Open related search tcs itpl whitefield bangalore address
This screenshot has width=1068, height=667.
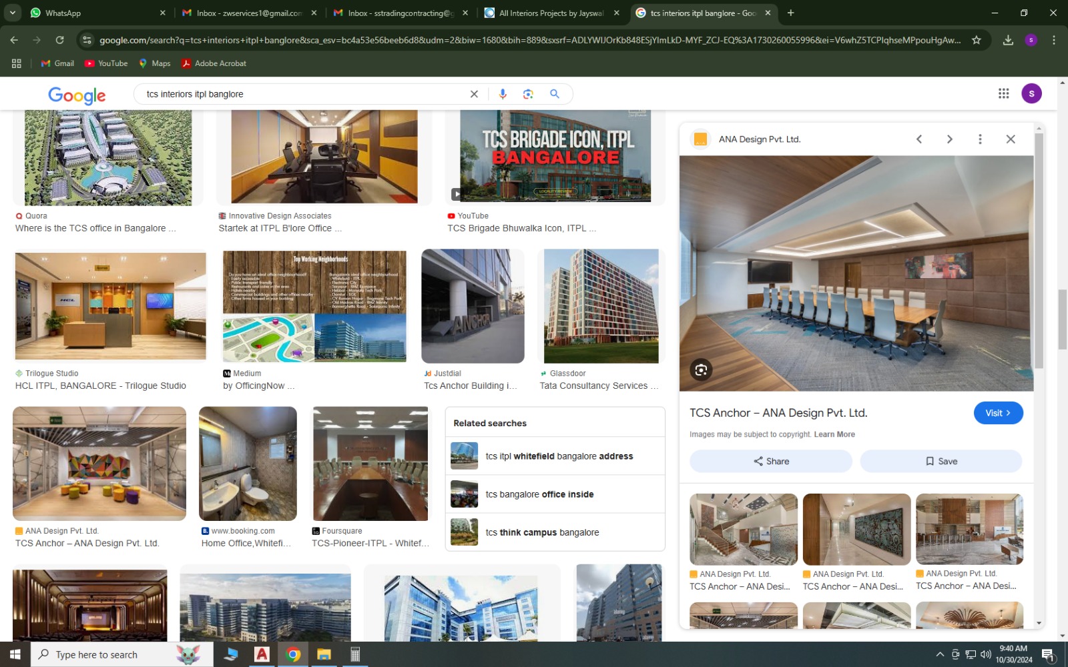pos(555,456)
